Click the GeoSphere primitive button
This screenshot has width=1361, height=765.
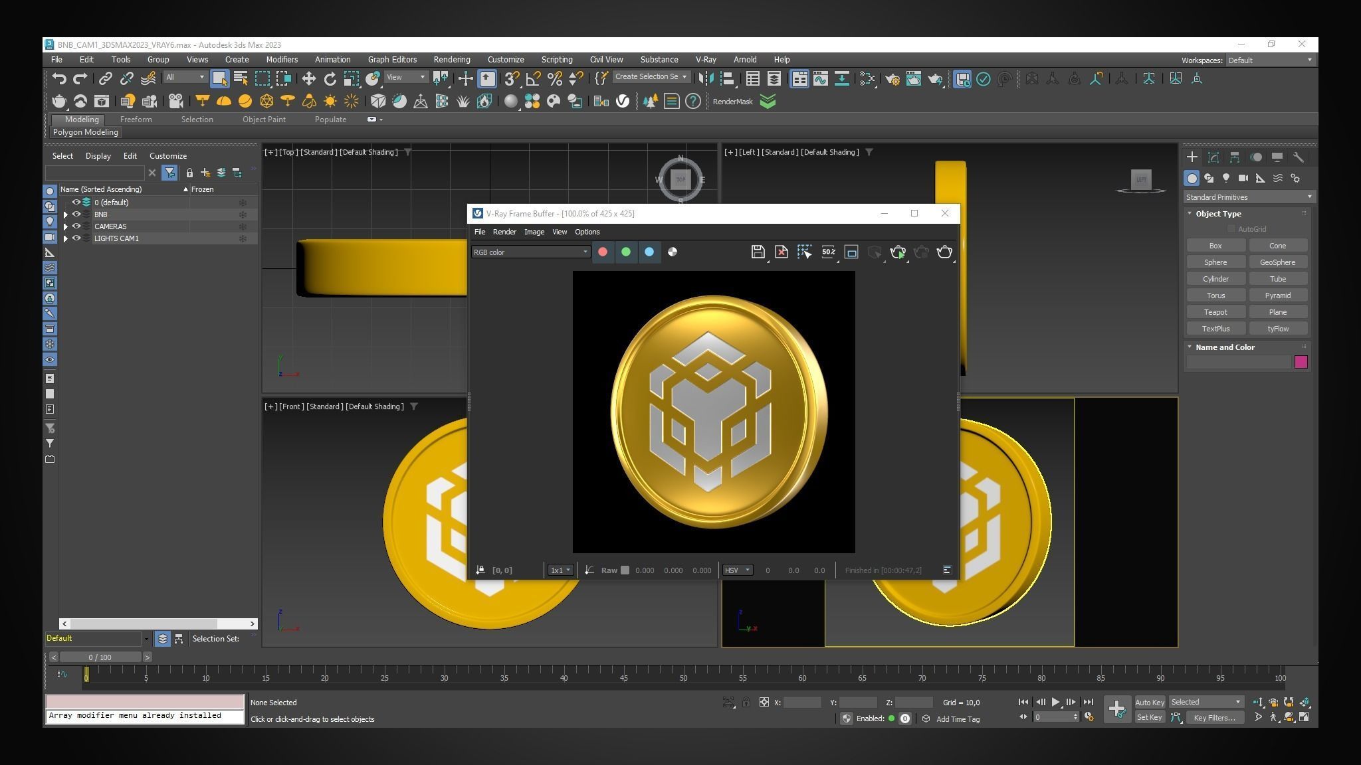tap(1277, 262)
